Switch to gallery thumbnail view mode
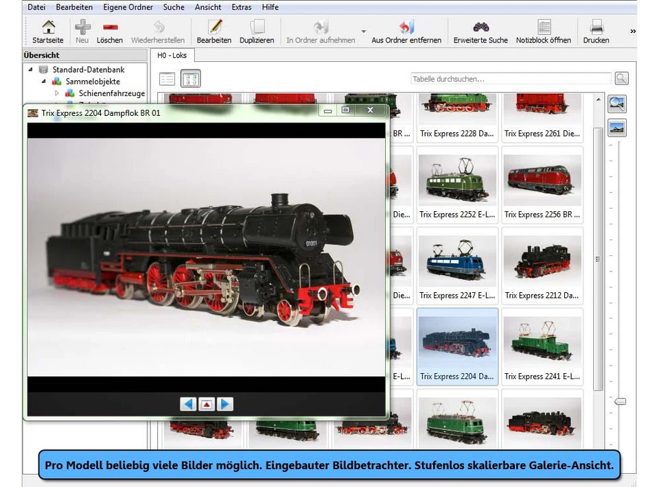Screen dimensions: 659x487 [x=190, y=78]
